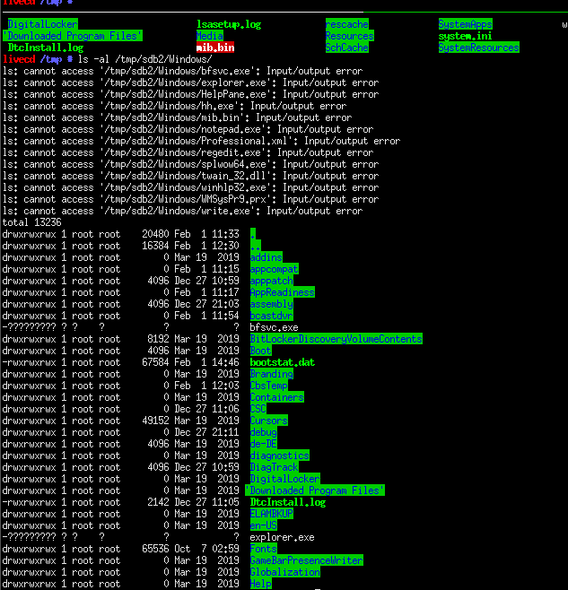Screen dimensions: 568x590
Task: Select the appcompat directory entry
Action: click(x=275, y=269)
